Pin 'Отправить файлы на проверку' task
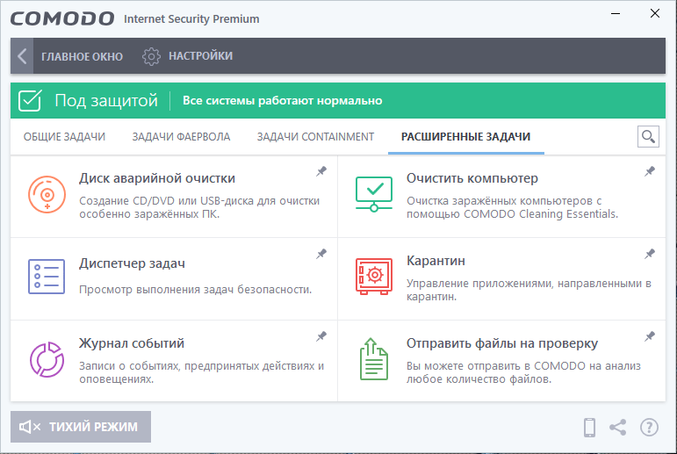 point(650,336)
